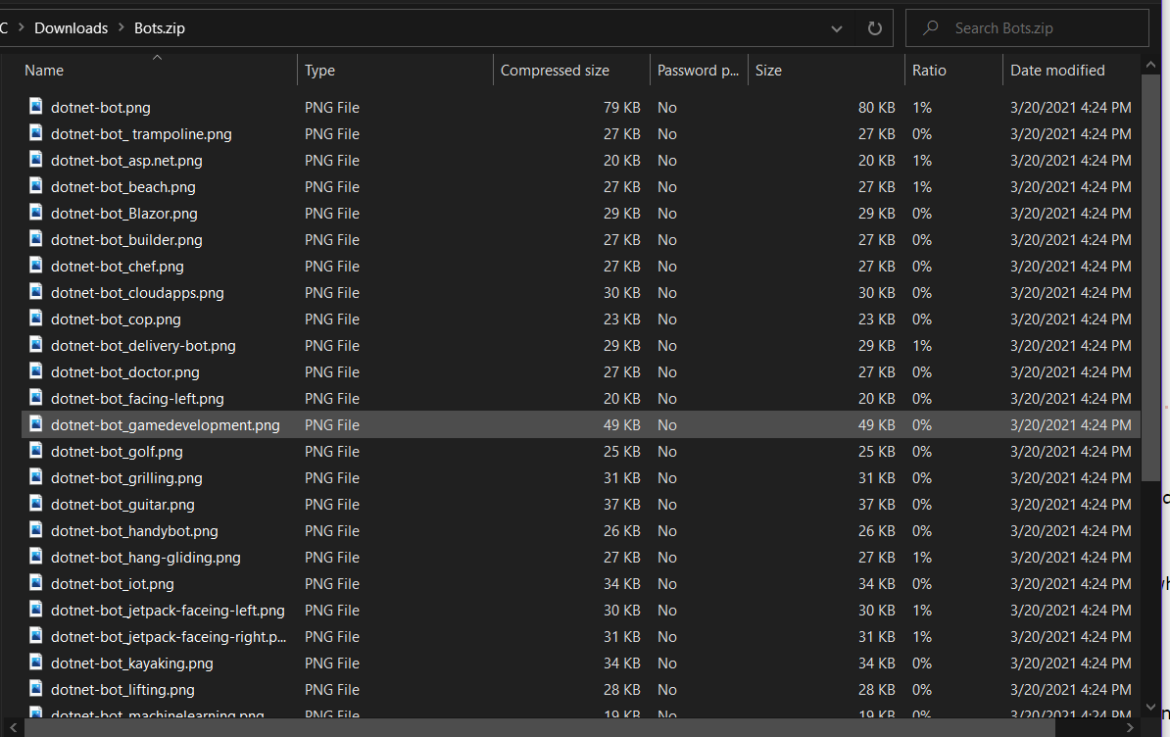
Task: Select file name dotnet-bot.png
Action: pos(101,108)
